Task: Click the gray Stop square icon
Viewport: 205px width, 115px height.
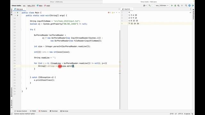Action: point(182,6)
